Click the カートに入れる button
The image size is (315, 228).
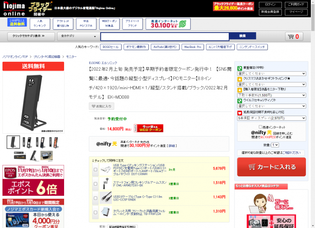[271, 167]
